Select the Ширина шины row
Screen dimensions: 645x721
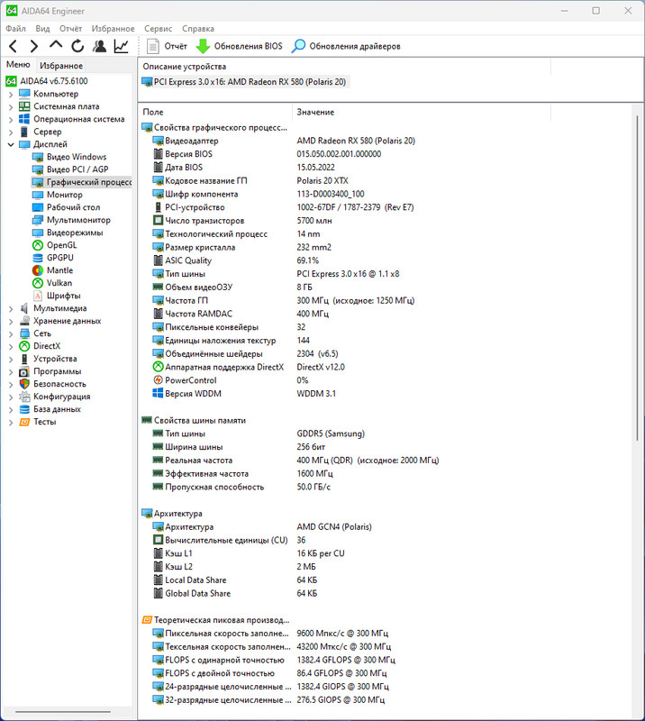coord(239,447)
